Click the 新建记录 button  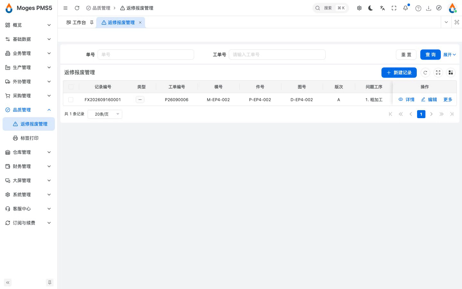(399, 73)
